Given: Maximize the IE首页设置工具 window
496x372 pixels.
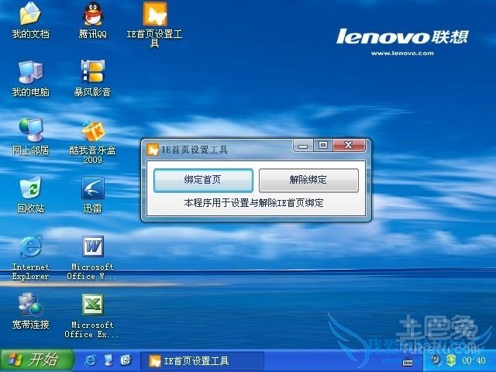Looking at the screenshot, I should 322,146.
